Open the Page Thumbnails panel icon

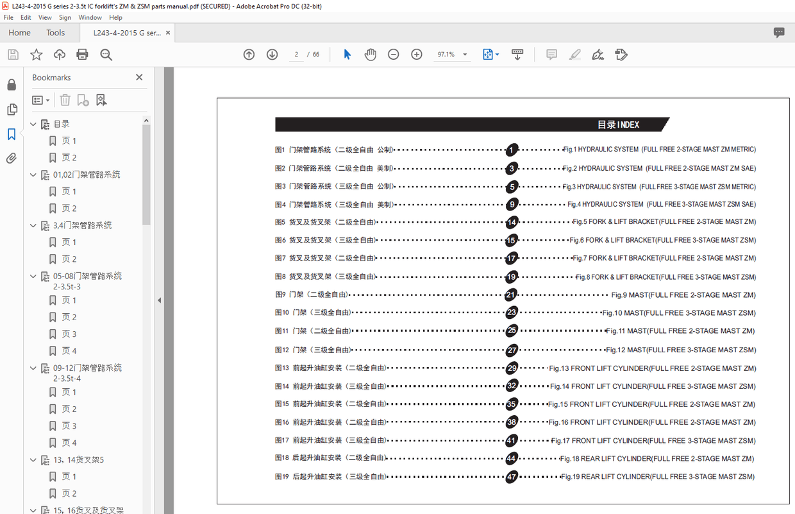(12, 109)
